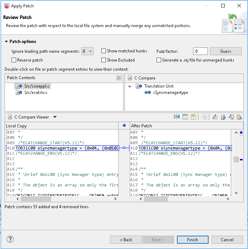248x249 pixels.
Task: Open help via the question mark icon
Action: point(10,240)
